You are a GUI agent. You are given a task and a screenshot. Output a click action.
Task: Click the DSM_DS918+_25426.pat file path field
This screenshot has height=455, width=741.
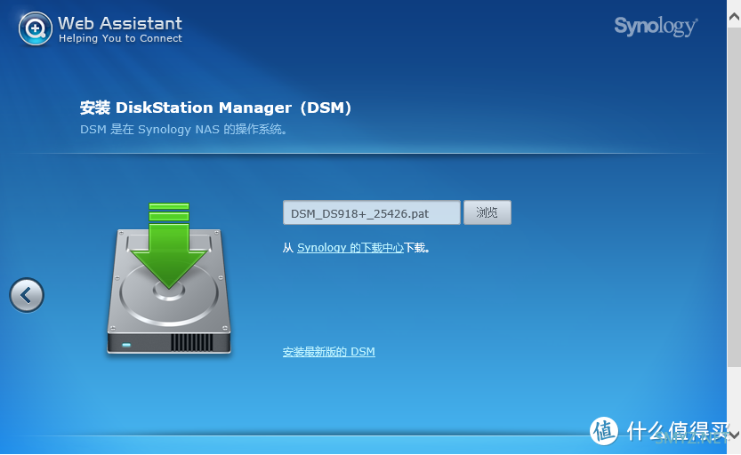click(372, 212)
